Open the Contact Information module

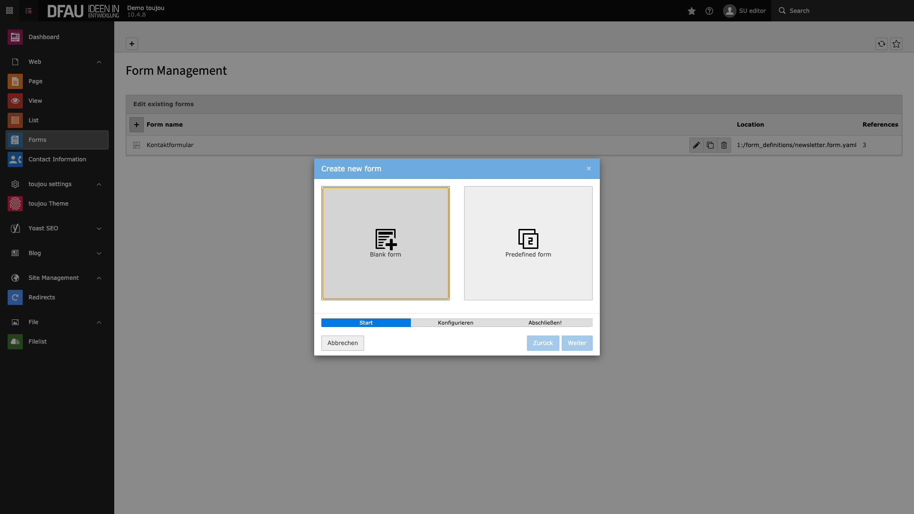(57, 159)
